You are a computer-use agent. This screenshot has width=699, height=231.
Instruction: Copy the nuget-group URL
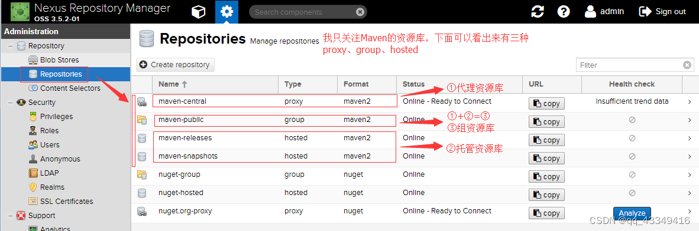(x=546, y=176)
